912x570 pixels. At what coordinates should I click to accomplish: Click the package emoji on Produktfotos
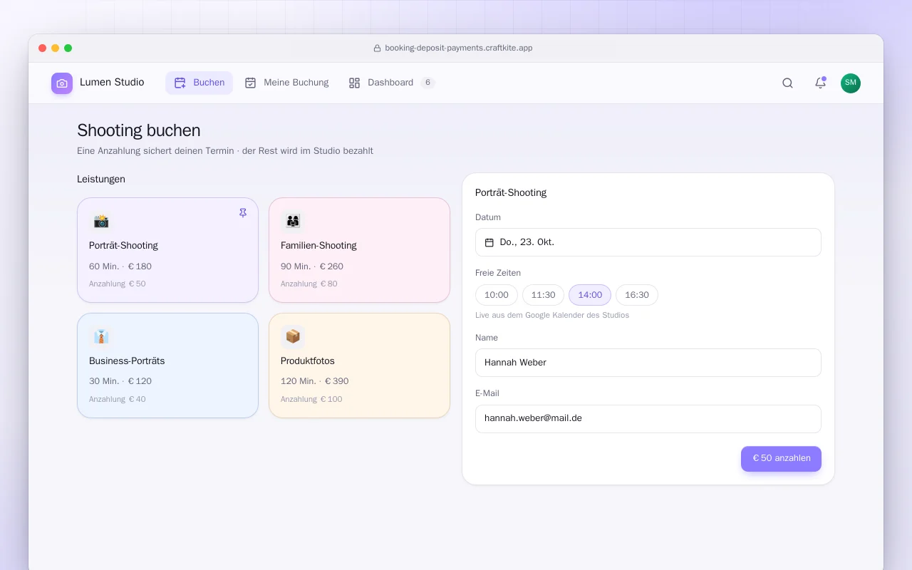pyautogui.click(x=293, y=336)
